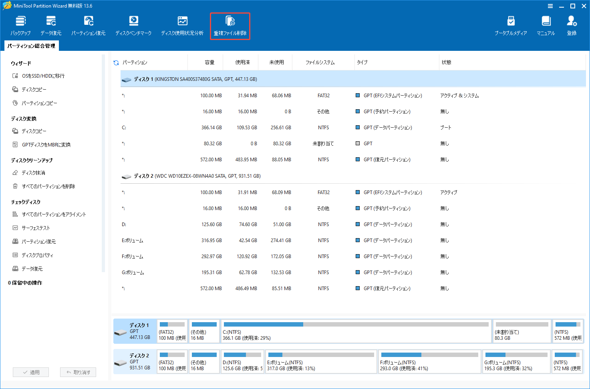This screenshot has width=590, height=389.
Task: Click the 取り消す (Undo) button
Action: tap(78, 372)
